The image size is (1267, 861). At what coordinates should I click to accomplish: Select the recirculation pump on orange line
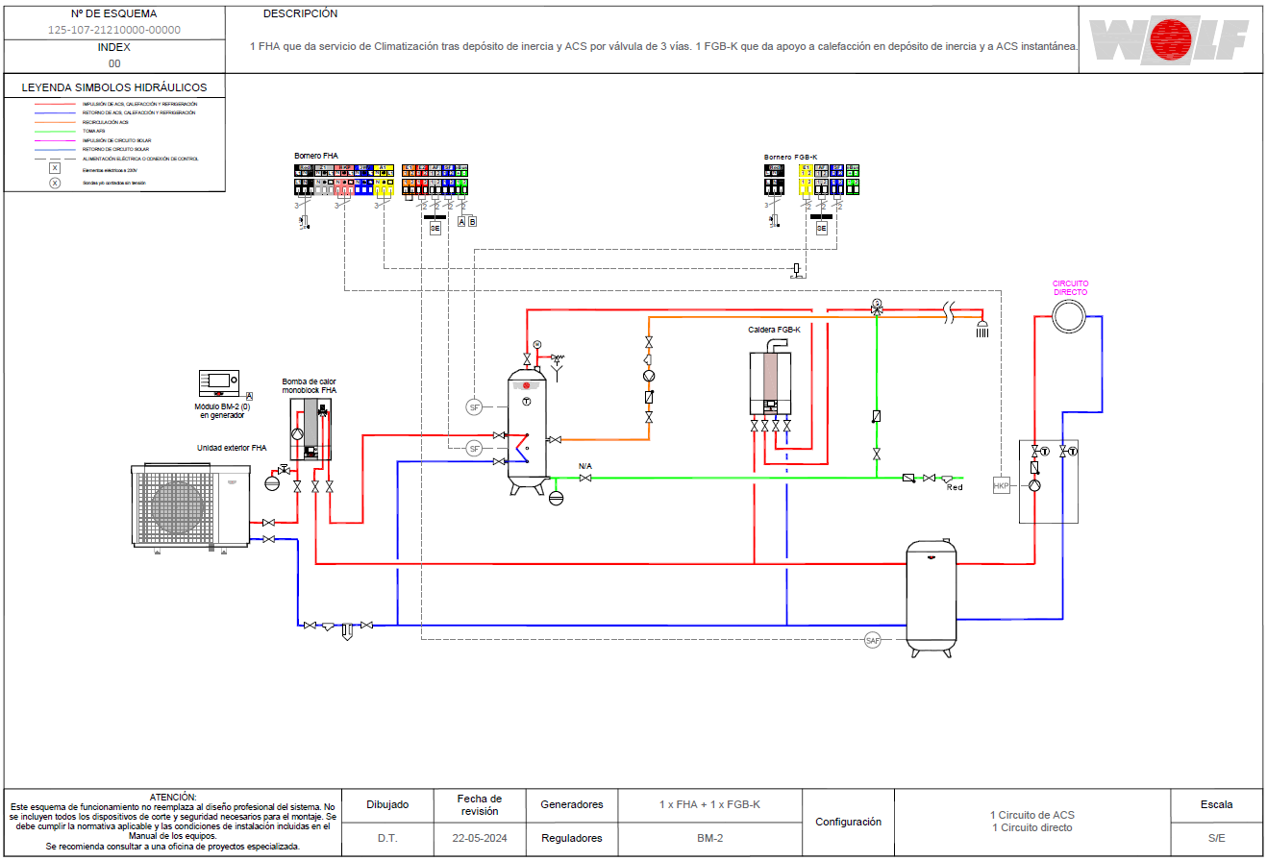click(649, 376)
